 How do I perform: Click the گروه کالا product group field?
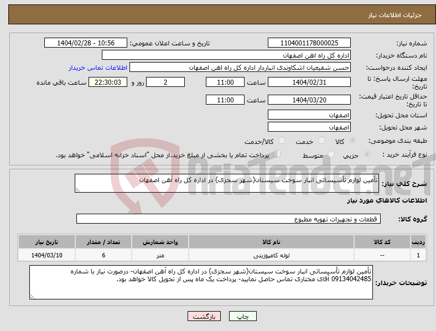click(229, 219)
